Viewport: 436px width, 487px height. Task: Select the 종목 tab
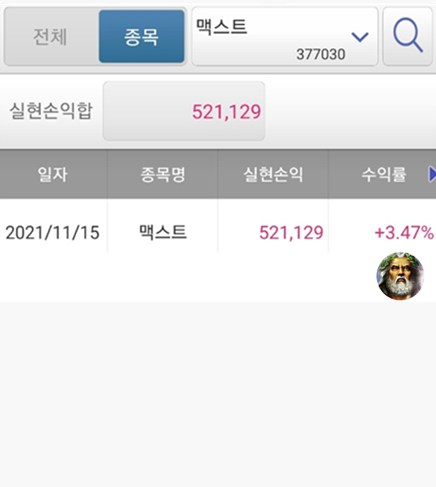[x=141, y=36]
